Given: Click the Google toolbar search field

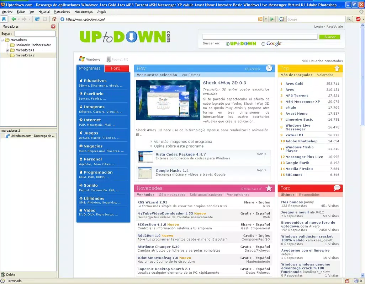Looking at the screenshot, I should (316, 19).
